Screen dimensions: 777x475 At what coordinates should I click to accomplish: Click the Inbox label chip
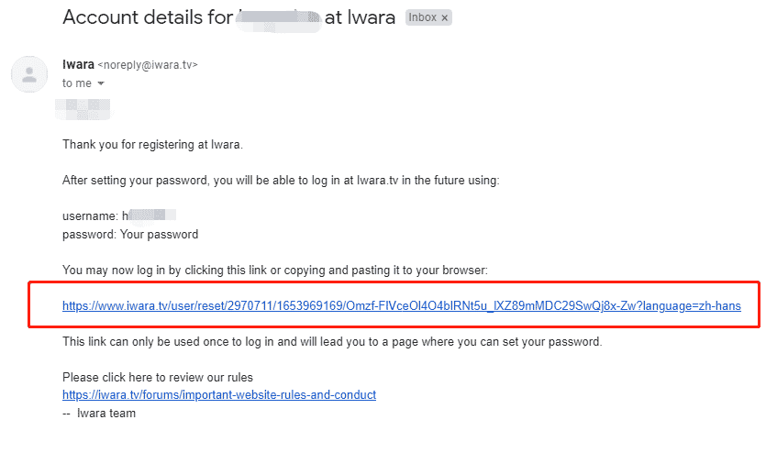coord(428,17)
